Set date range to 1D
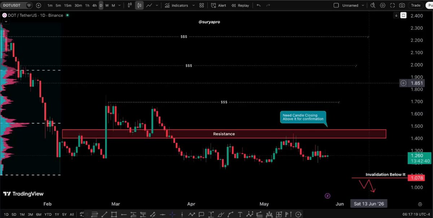Screen dimensions: 433x218 (5, 214)
